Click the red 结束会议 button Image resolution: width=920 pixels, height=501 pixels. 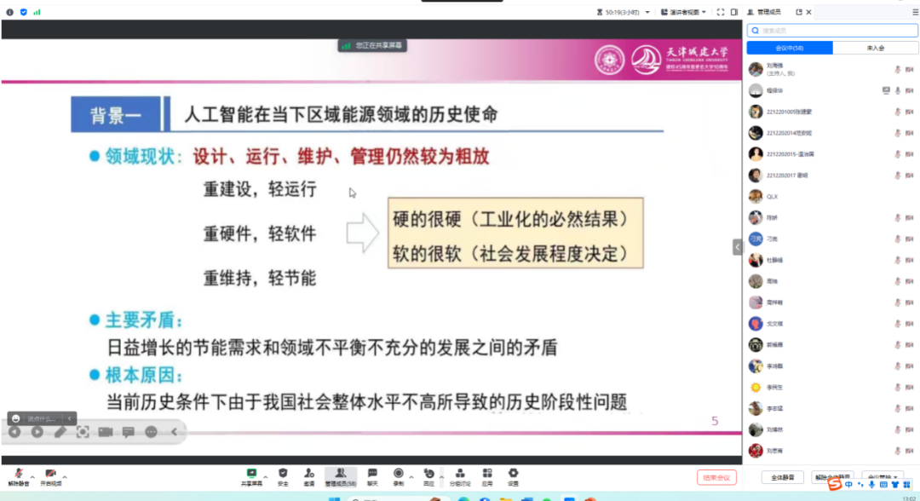716,478
